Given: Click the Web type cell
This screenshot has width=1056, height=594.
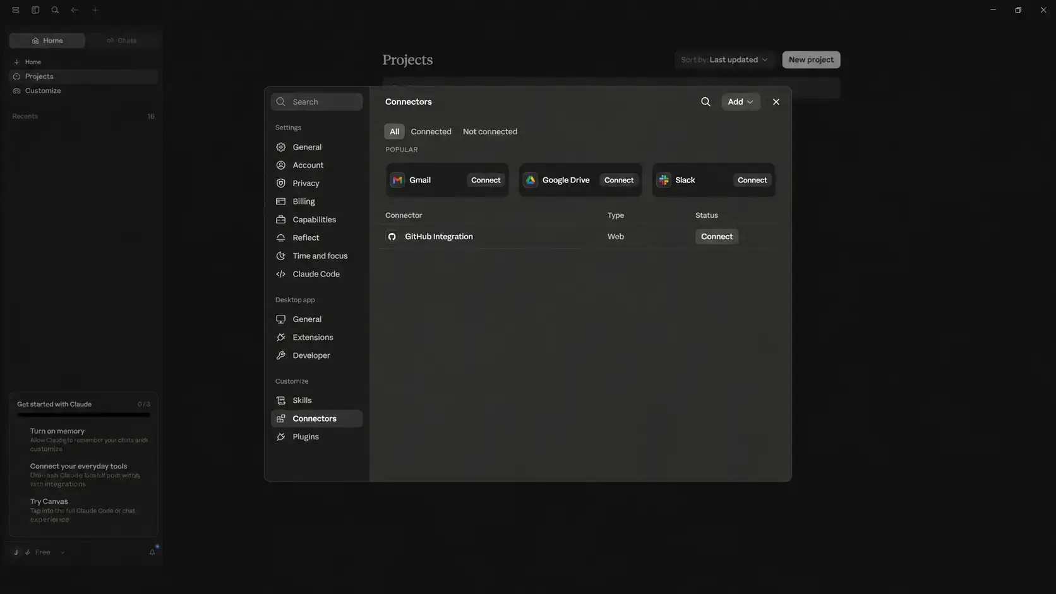Looking at the screenshot, I should (615, 237).
